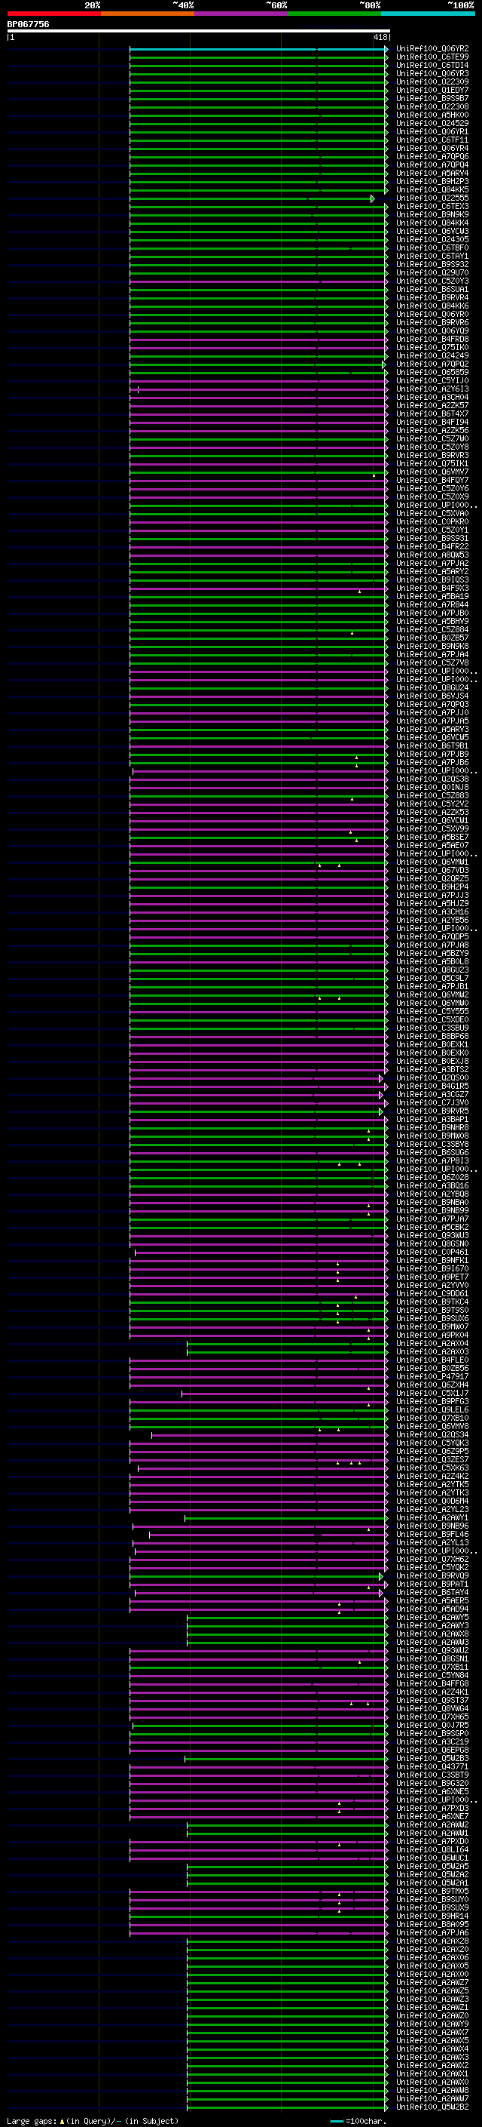Open hit UniRef100_C6TE99
This screenshot has width=482, height=2127.
point(432,57)
